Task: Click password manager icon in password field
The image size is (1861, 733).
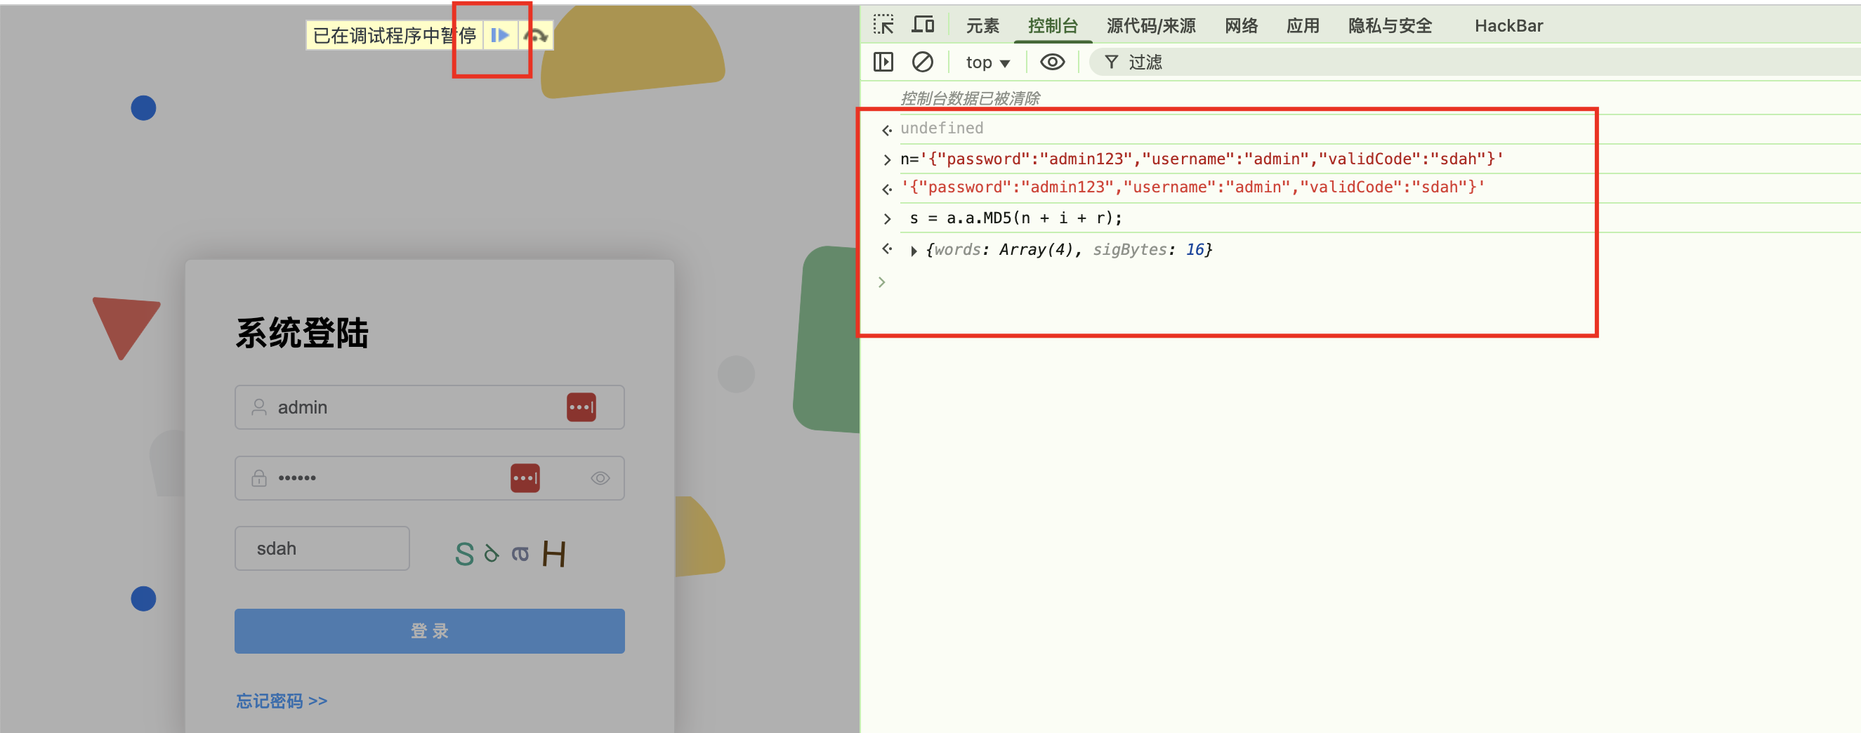Action: [x=525, y=478]
